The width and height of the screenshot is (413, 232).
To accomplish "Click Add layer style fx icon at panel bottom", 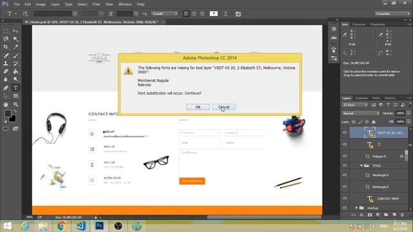I will (x=361, y=215).
